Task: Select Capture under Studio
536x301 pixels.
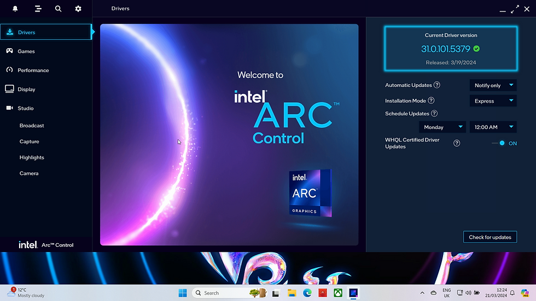Action: 29,141
